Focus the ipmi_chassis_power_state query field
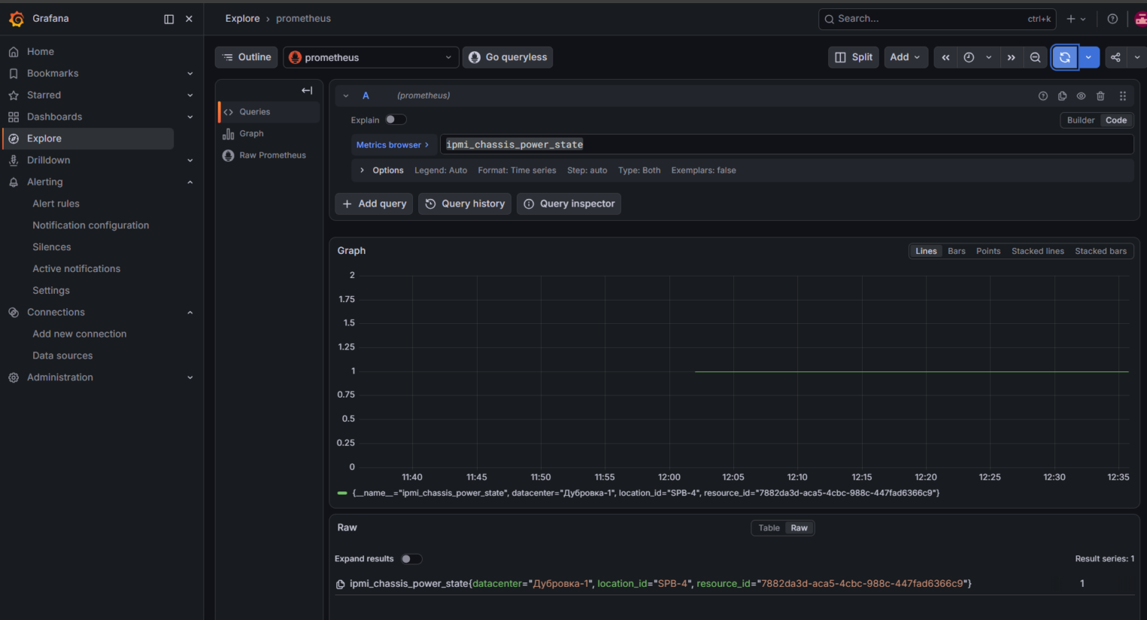The height and width of the screenshot is (620, 1147). [787, 144]
